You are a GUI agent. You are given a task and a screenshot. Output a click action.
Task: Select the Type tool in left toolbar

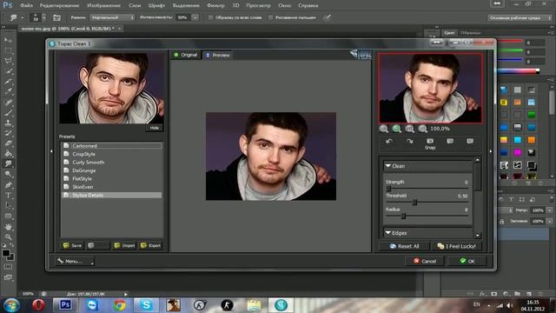tap(8, 195)
